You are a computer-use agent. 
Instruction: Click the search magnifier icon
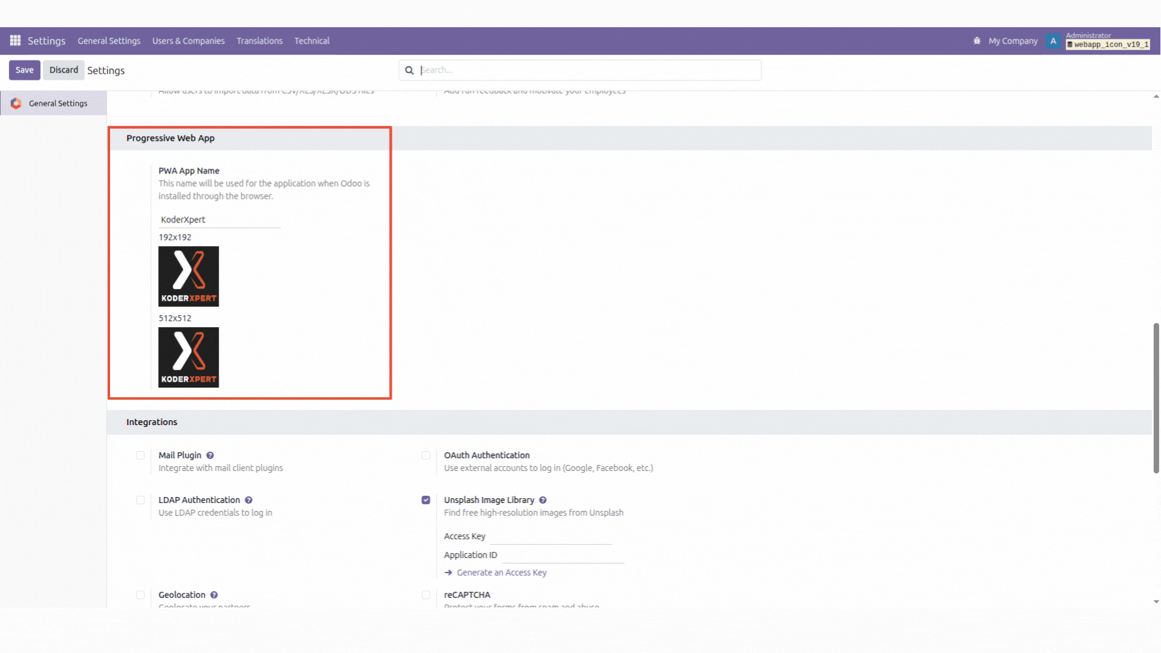tap(409, 70)
